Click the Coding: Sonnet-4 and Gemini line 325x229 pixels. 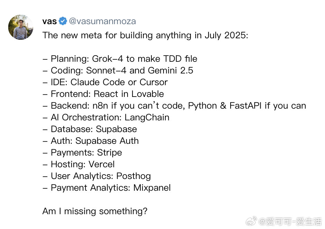pos(118,70)
